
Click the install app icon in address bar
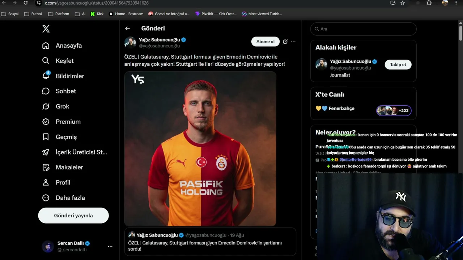click(393, 3)
